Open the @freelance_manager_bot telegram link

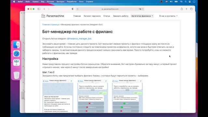pos(79,39)
